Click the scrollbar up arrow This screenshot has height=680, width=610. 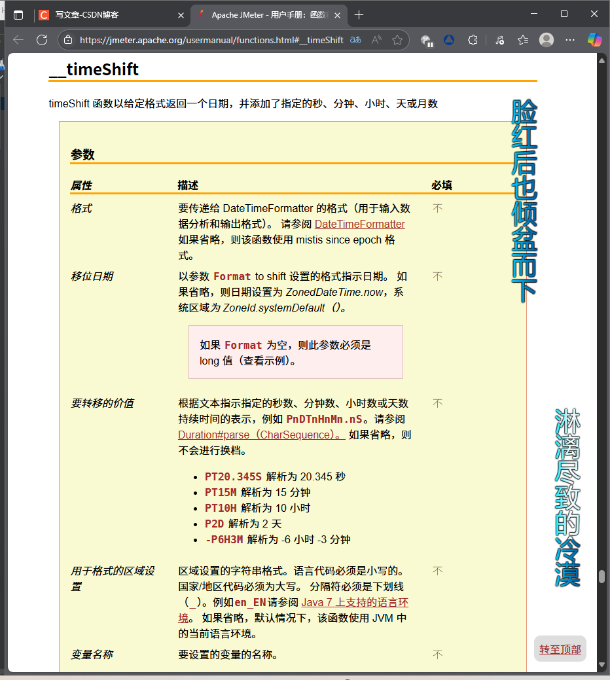601,61
